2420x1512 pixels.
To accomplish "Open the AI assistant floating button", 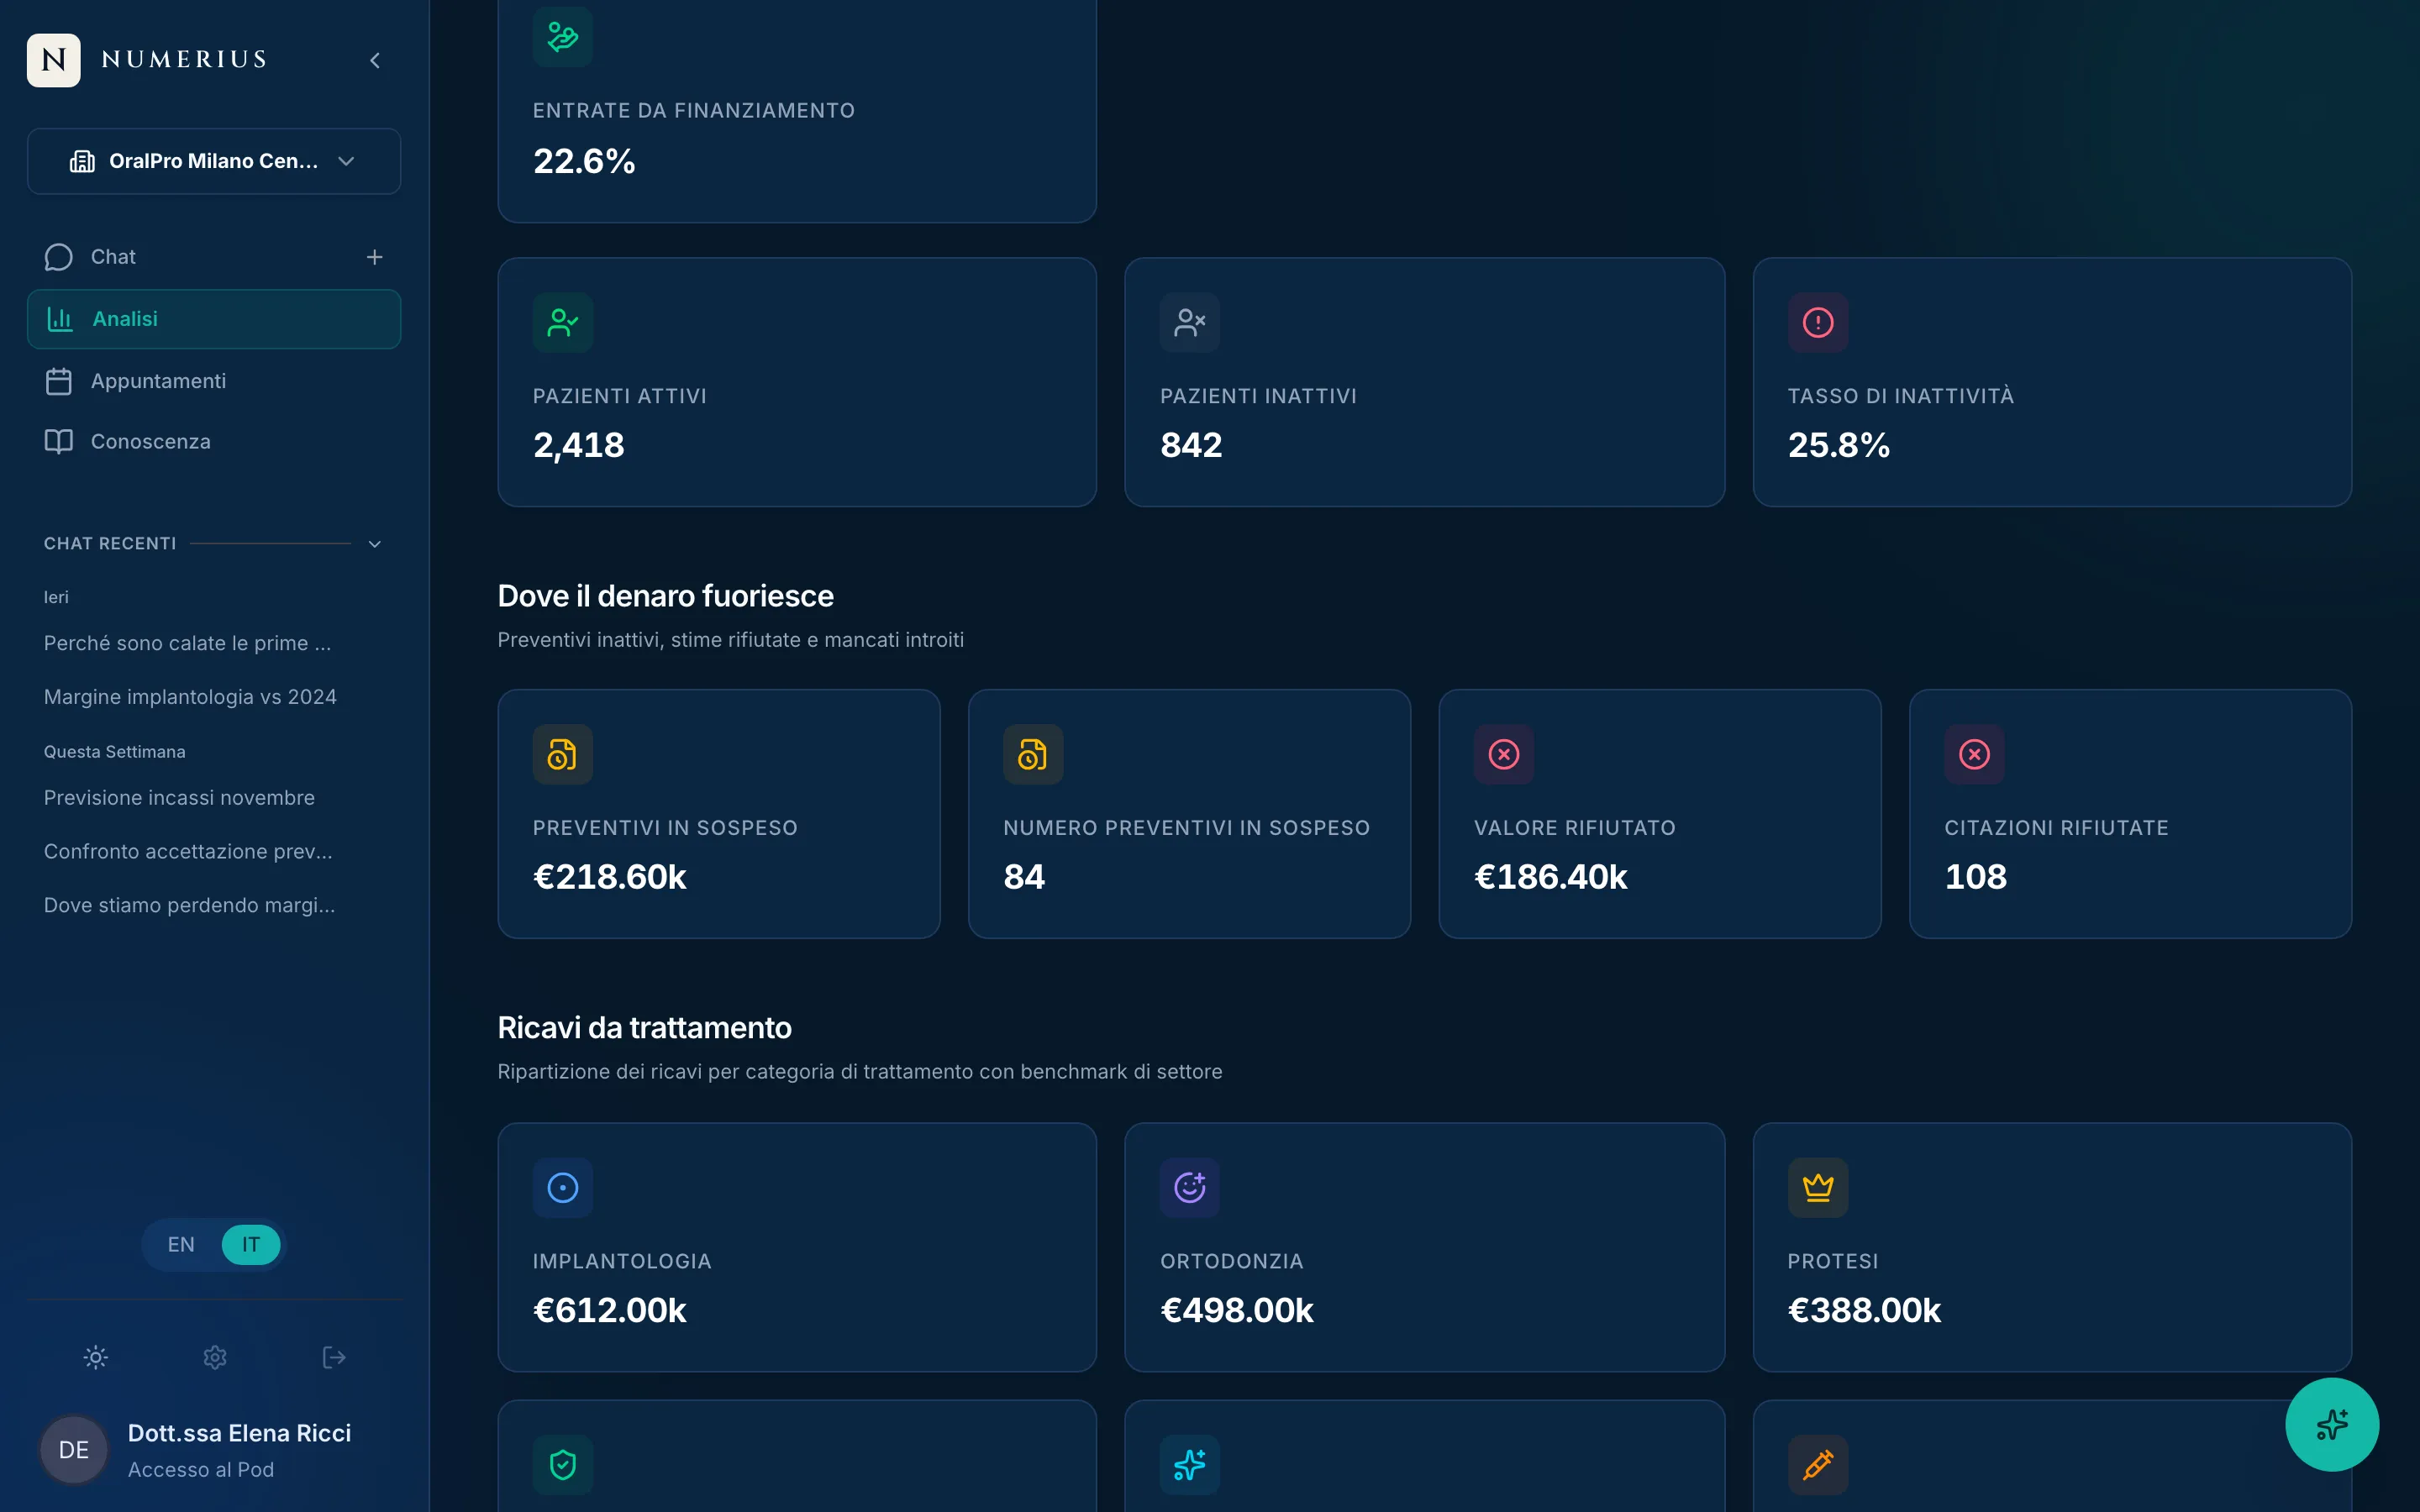I will pyautogui.click(x=2332, y=1424).
